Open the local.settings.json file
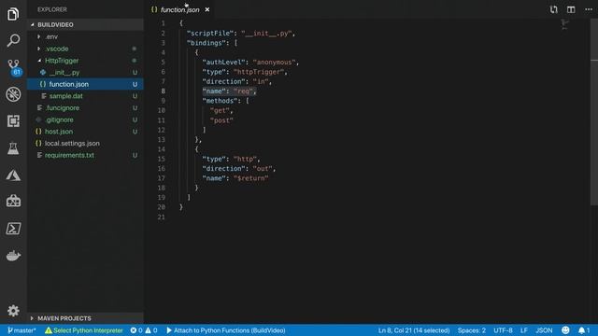This screenshot has height=336, width=598. [x=85, y=143]
